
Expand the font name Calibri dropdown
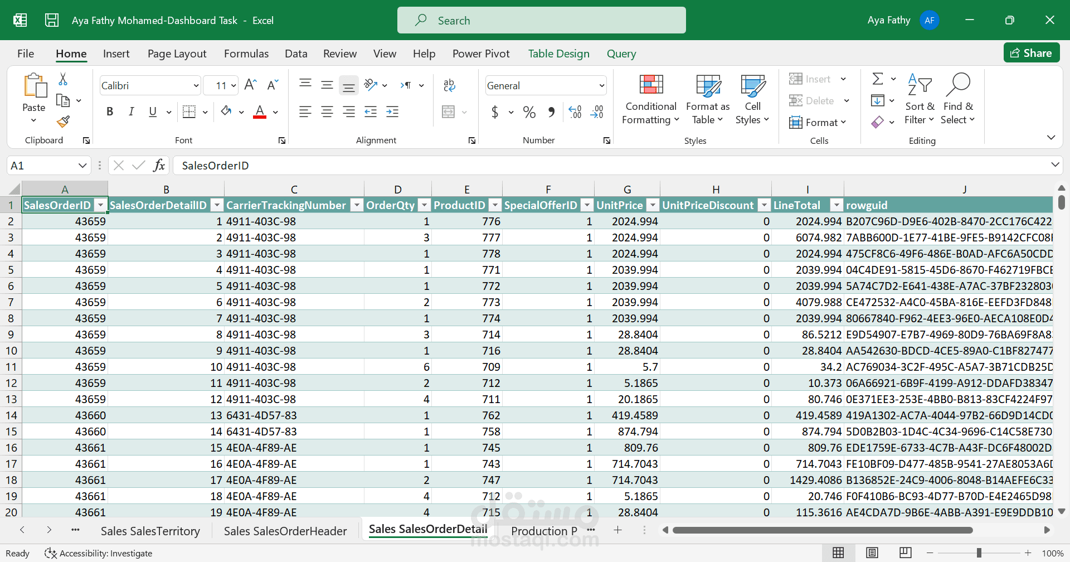[196, 85]
